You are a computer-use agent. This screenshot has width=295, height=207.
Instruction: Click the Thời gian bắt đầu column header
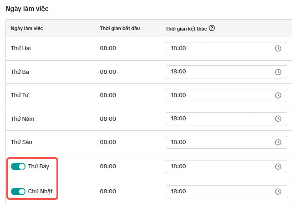[x=120, y=29]
